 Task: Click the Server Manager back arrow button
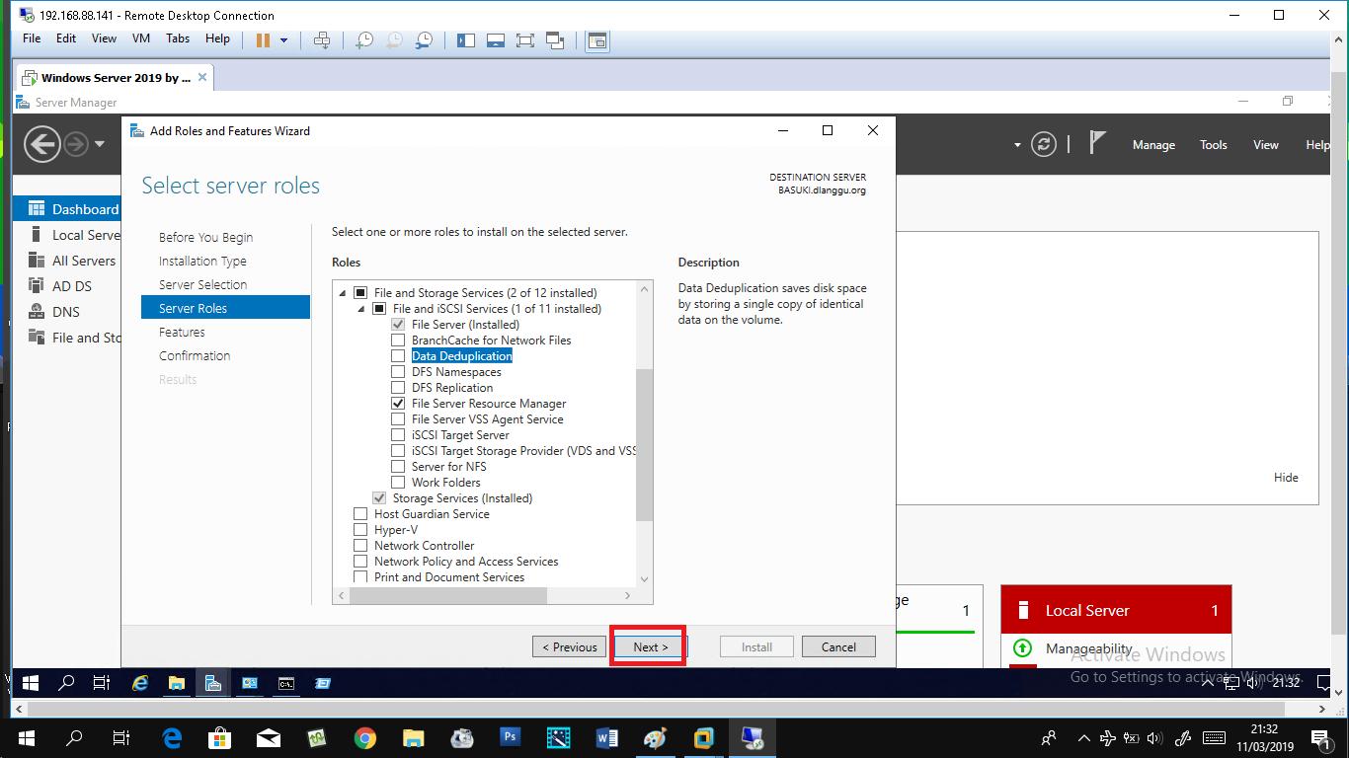[42, 145]
